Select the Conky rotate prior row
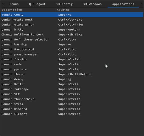The image size is (144, 136). point(72,25)
